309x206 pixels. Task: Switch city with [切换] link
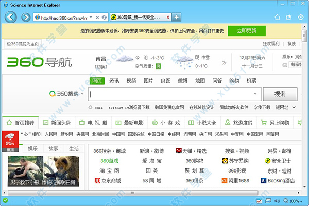pos(101,67)
